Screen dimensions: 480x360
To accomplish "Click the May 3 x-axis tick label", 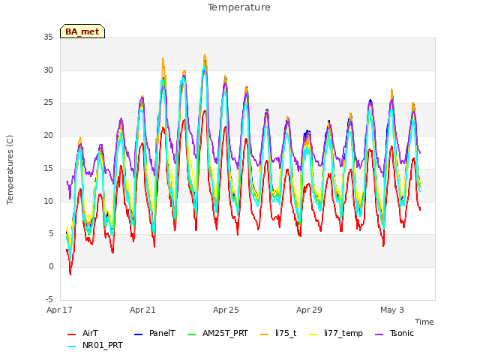I will pyautogui.click(x=392, y=310).
